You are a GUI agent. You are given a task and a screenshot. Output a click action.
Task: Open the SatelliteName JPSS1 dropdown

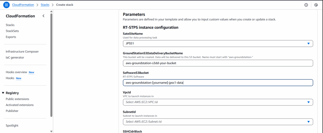[x=218, y=44]
